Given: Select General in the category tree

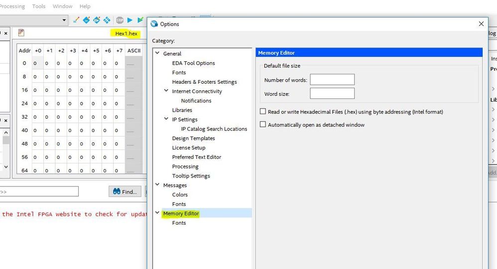Looking at the screenshot, I should [172, 54].
